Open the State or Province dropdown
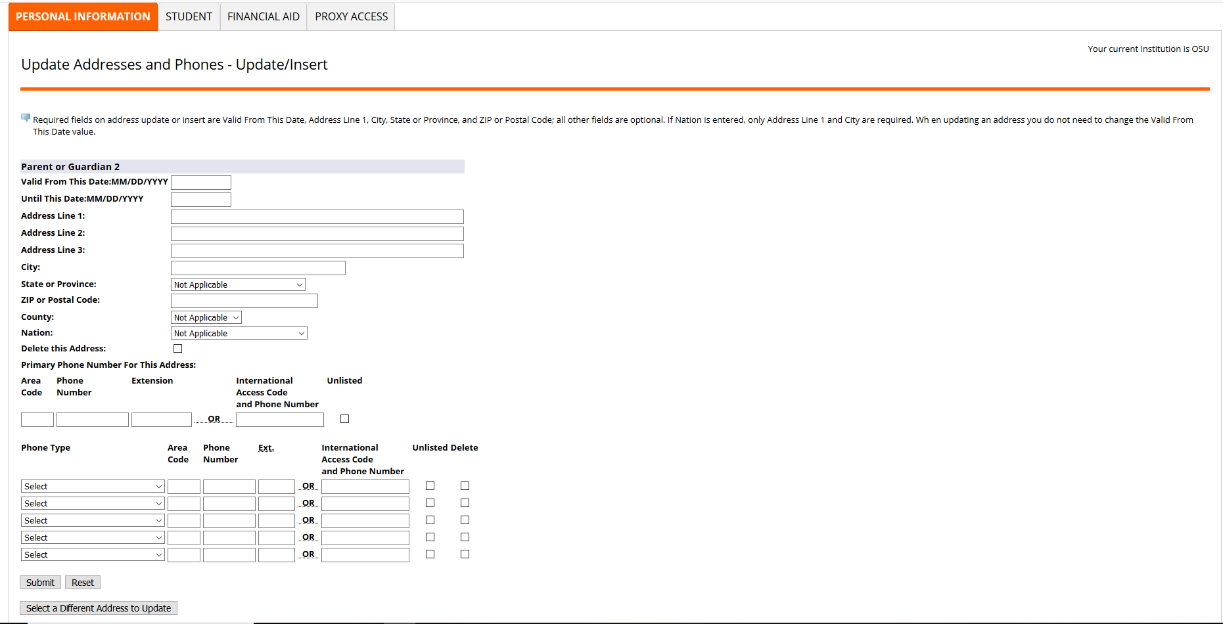Image resolution: width=1223 pixels, height=624 pixels. tap(237, 284)
